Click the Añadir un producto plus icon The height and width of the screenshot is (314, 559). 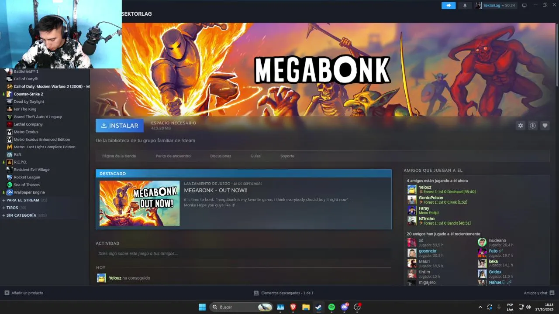tap(7, 293)
